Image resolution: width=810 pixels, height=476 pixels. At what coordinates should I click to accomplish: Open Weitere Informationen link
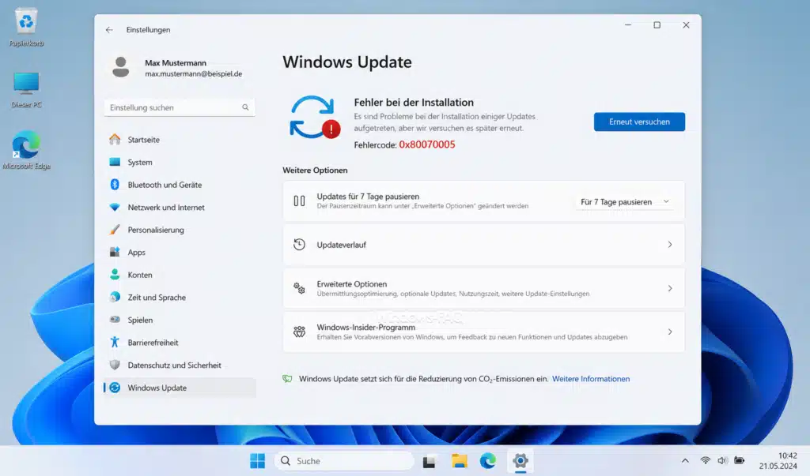tap(590, 379)
